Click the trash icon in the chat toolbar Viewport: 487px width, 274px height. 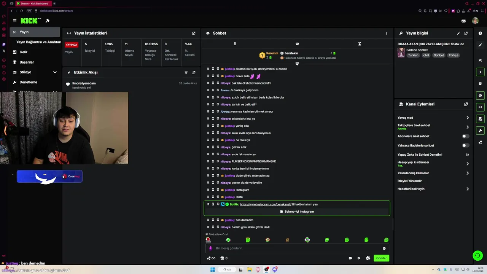[x=235, y=44]
